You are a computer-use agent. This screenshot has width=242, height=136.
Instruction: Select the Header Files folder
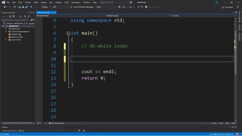16,34
